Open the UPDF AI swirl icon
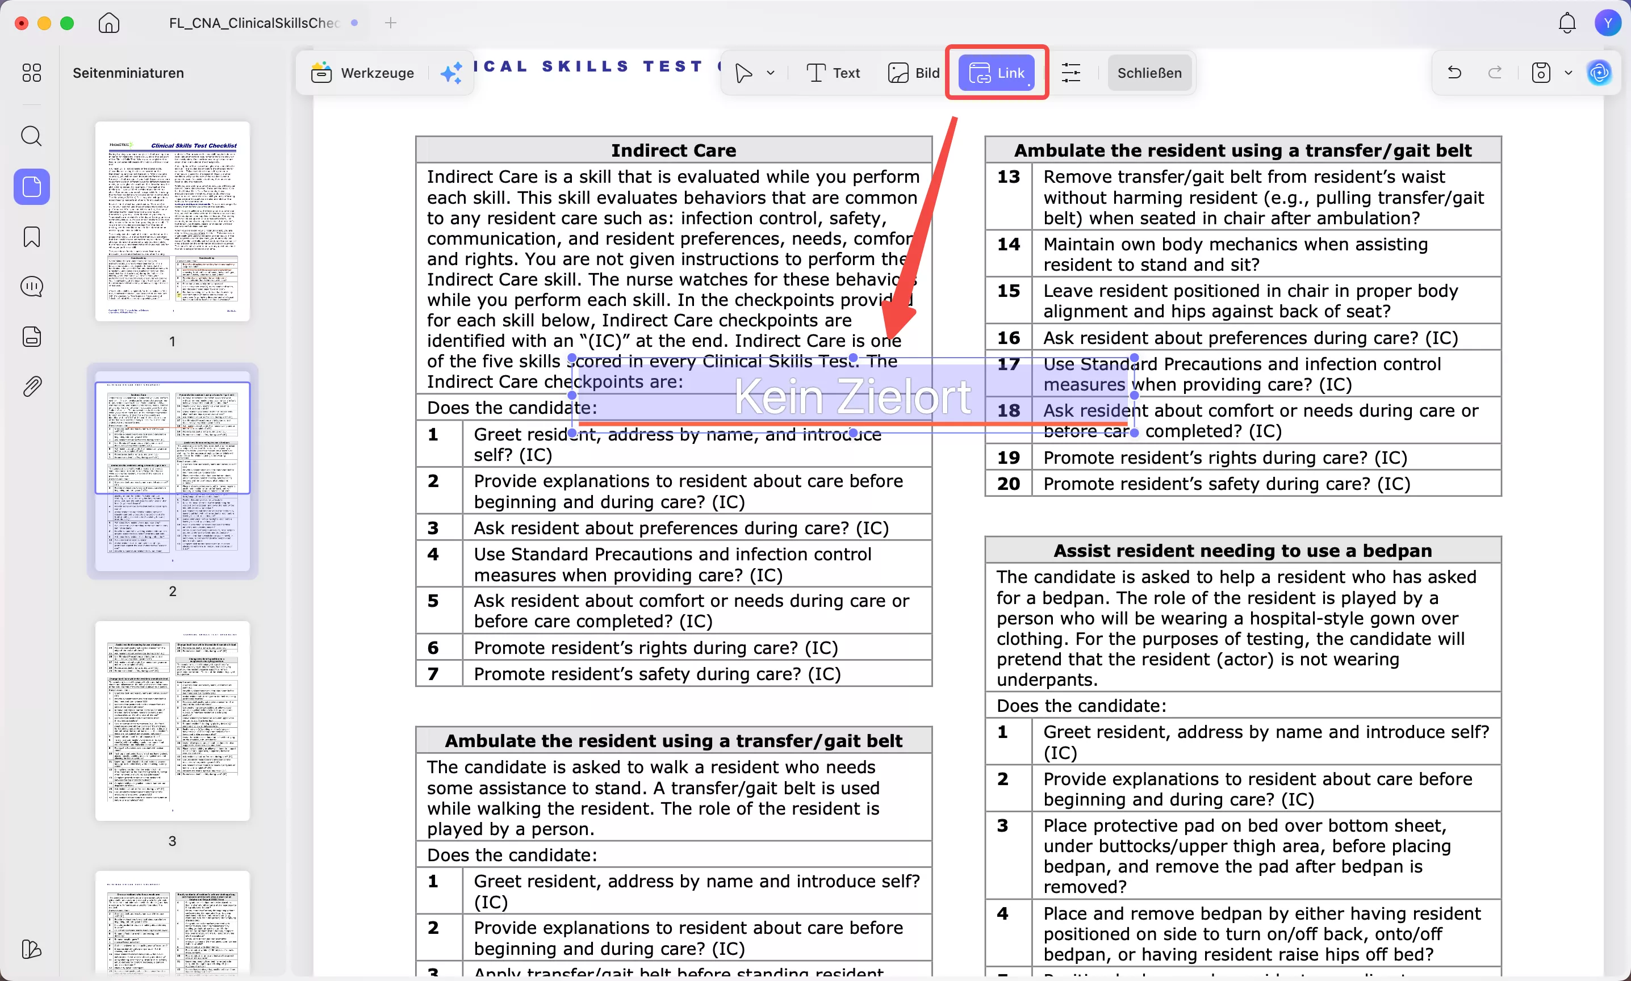The height and width of the screenshot is (981, 1631). (x=1599, y=73)
